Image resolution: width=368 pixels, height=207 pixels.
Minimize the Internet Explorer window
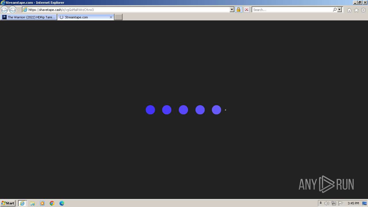click(x=355, y=3)
